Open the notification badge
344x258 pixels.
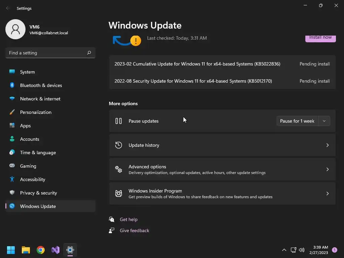tap(335, 250)
